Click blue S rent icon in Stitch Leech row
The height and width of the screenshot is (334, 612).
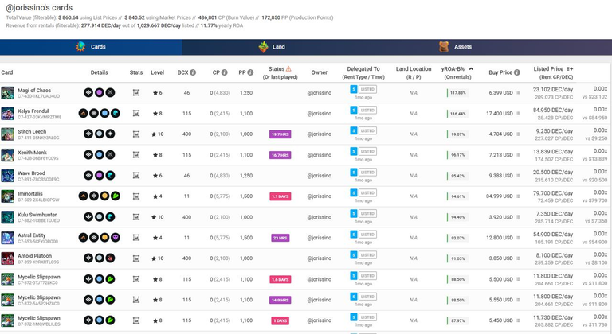tap(354, 130)
